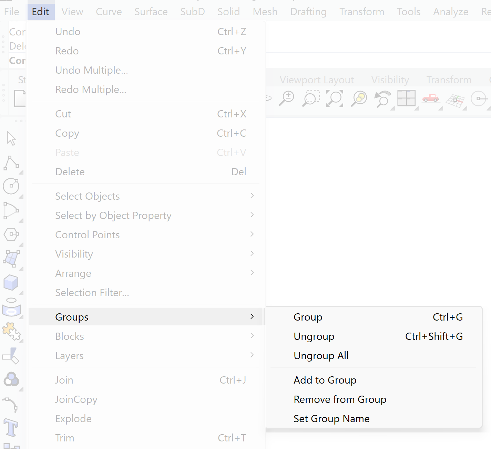Choose Ungroup All from the Groups submenu
The image size is (491, 449).
[321, 355]
